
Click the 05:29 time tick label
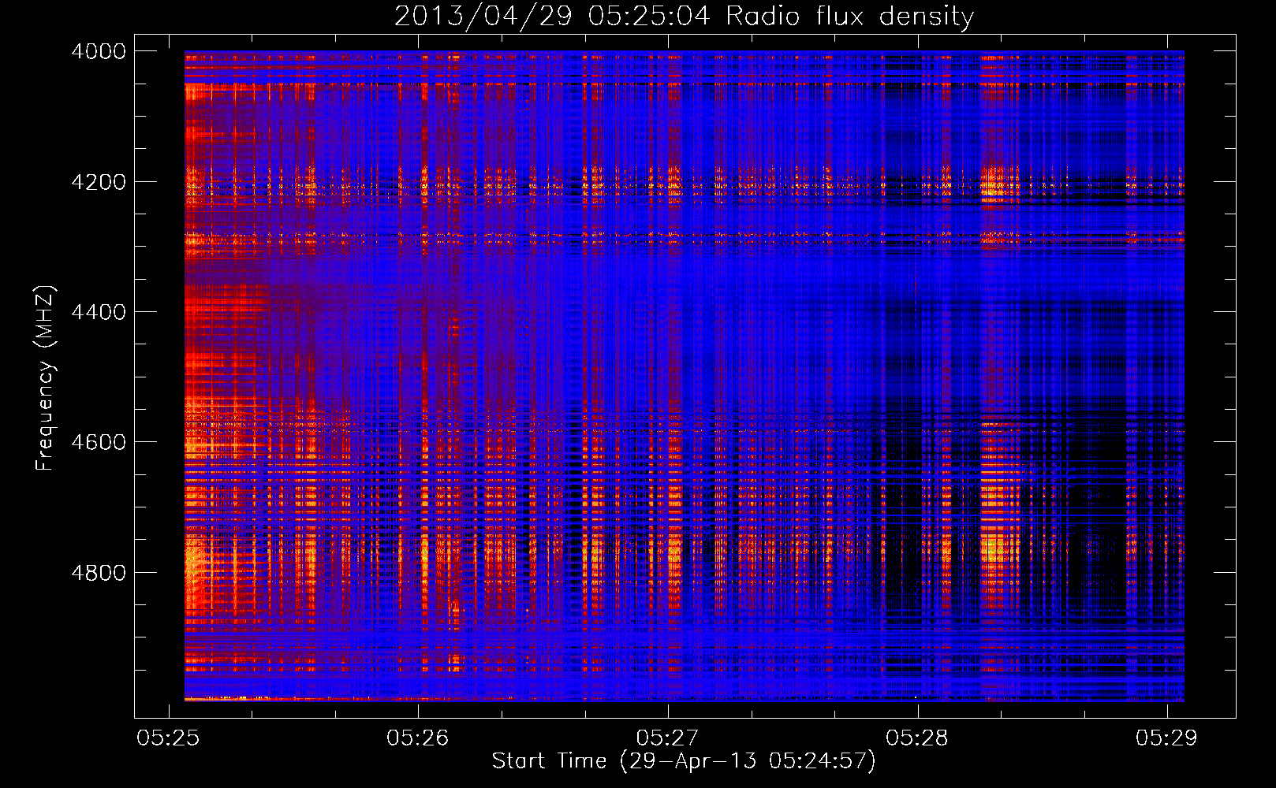[x=1166, y=738]
